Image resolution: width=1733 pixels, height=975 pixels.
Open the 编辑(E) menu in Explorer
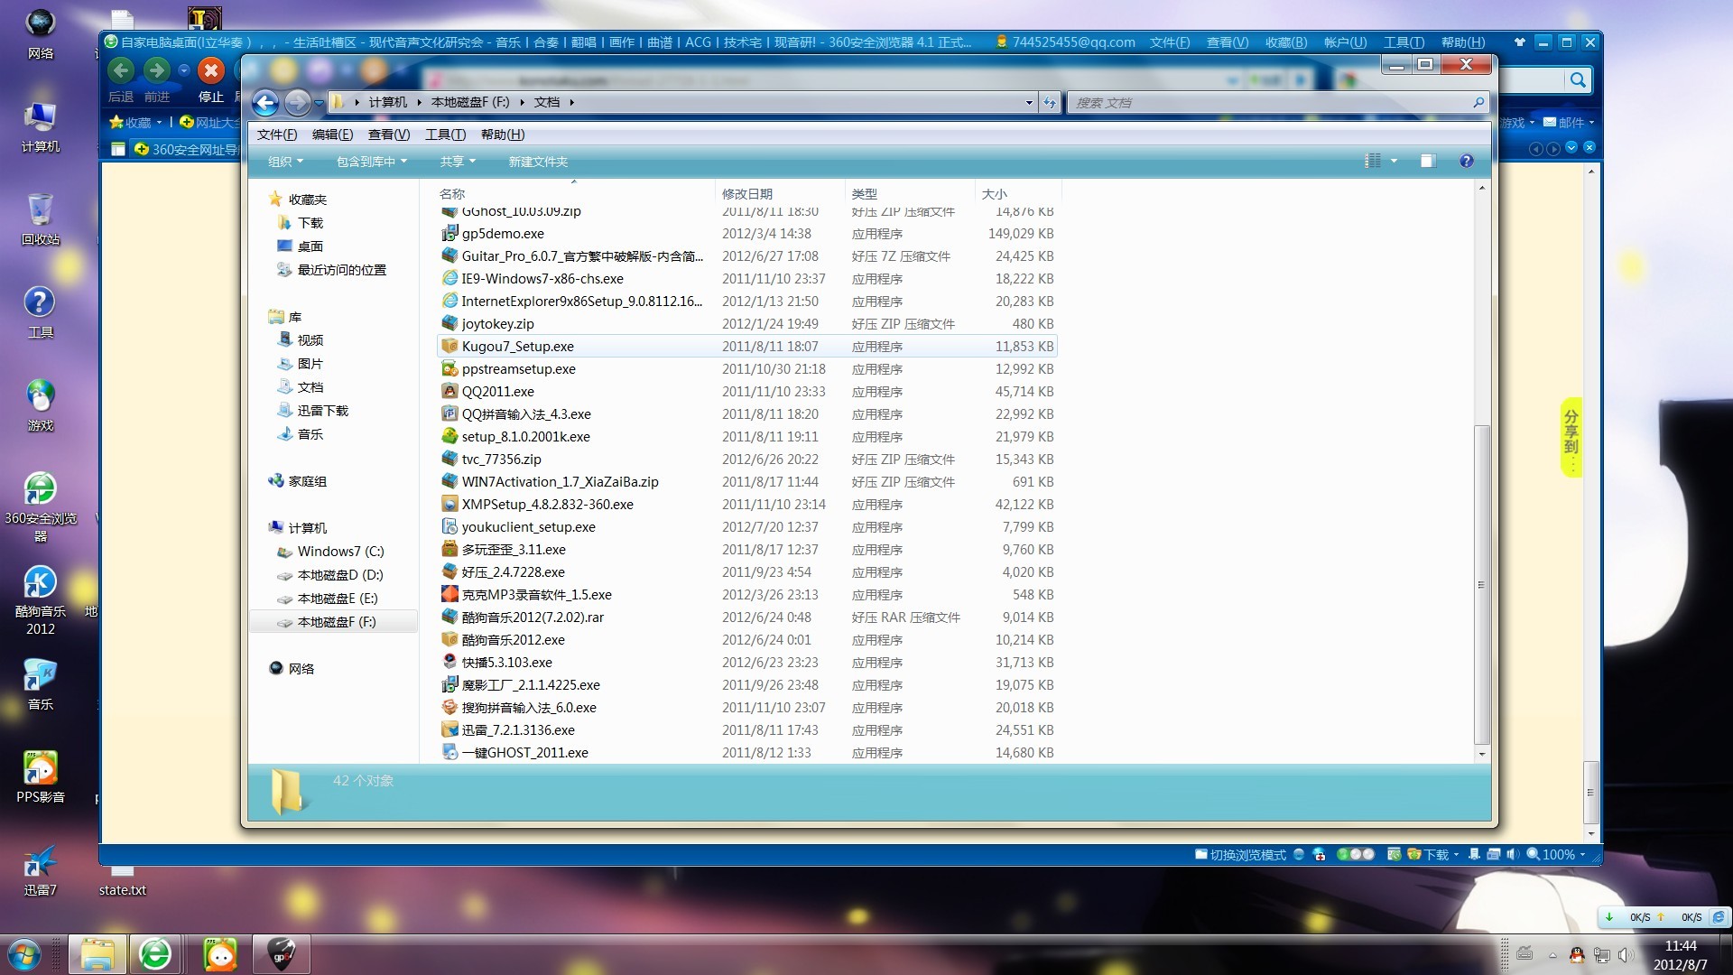(332, 135)
